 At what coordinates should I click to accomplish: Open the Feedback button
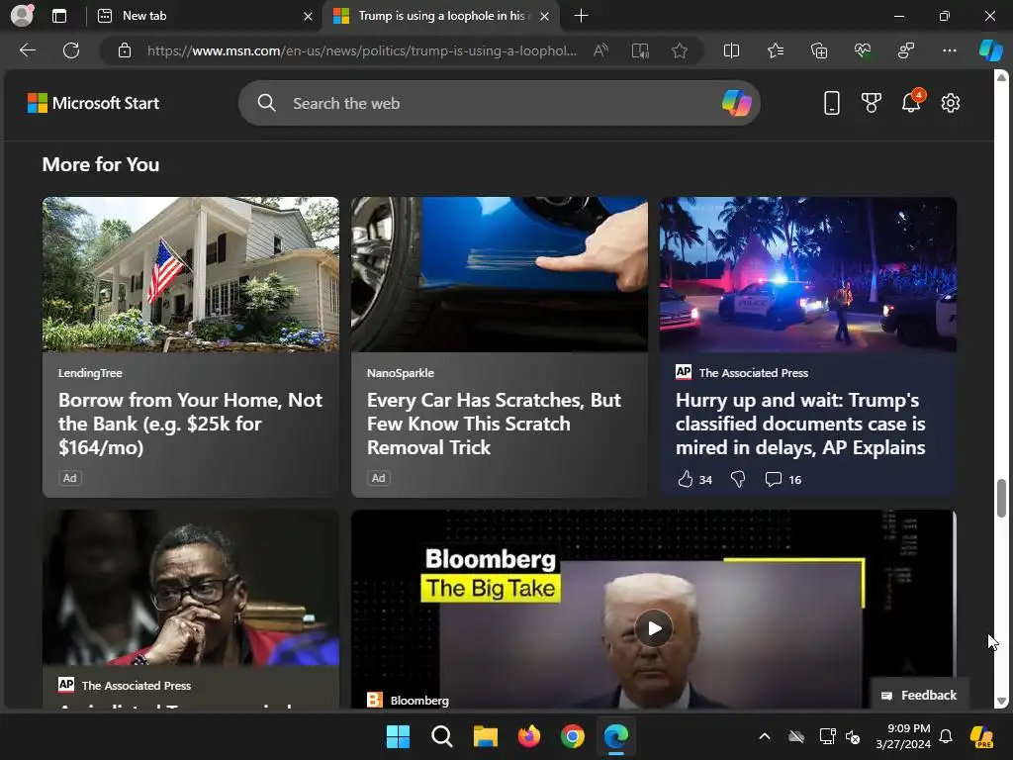(919, 695)
